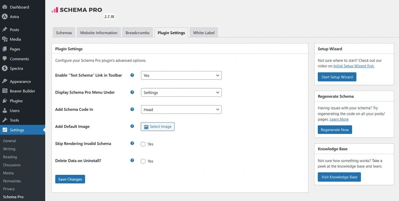Enable Skip Rendering Invalid Schema checkbox

[x=143, y=144]
